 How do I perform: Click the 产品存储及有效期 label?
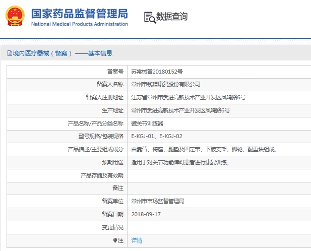[102, 175]
